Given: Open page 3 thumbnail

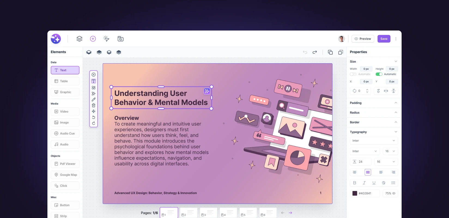Looking at the screenshot, I should pyautogui.click(x=208, y=213).
